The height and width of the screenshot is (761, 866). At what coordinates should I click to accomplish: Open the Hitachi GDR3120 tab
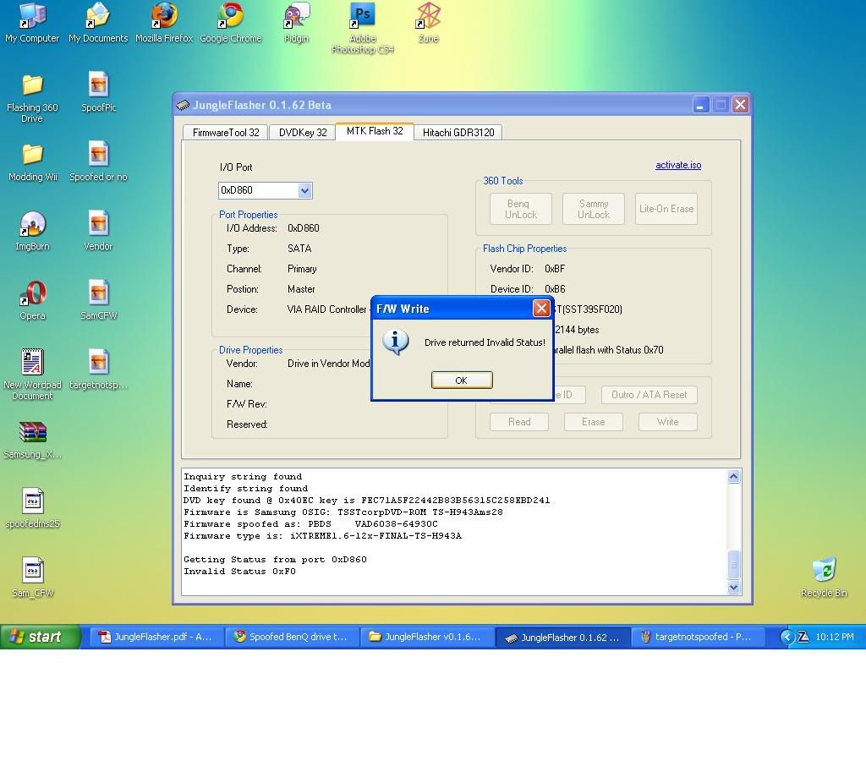[x=458, y=133]
